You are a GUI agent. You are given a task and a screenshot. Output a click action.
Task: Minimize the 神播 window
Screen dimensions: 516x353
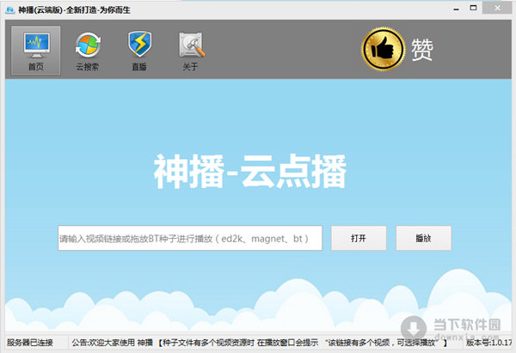(456, 9)
